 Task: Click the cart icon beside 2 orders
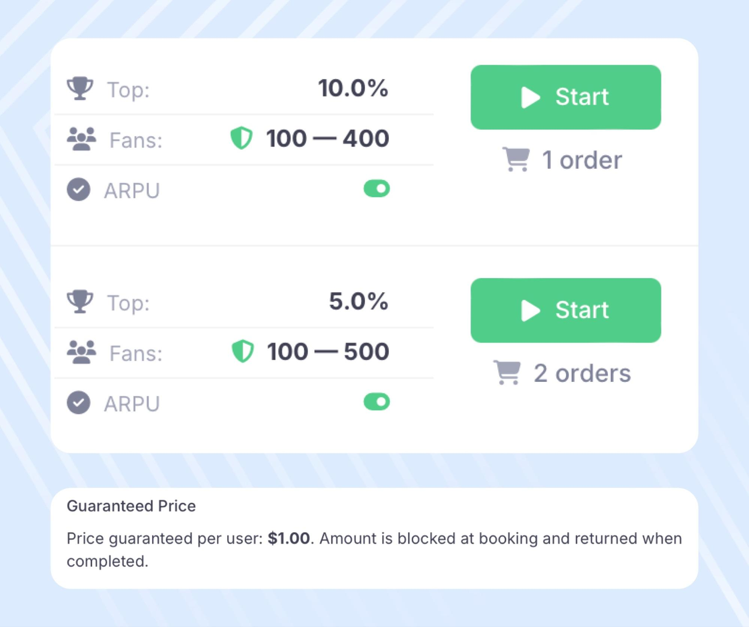507,372
